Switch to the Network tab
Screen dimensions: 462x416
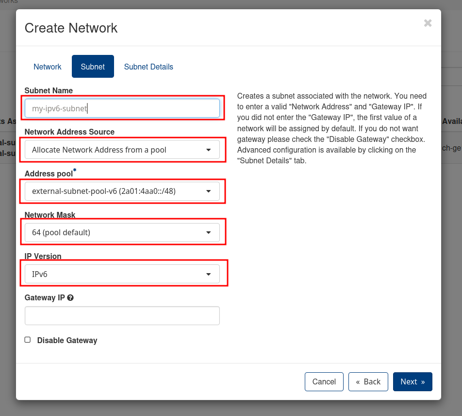(x=48, y=67)
